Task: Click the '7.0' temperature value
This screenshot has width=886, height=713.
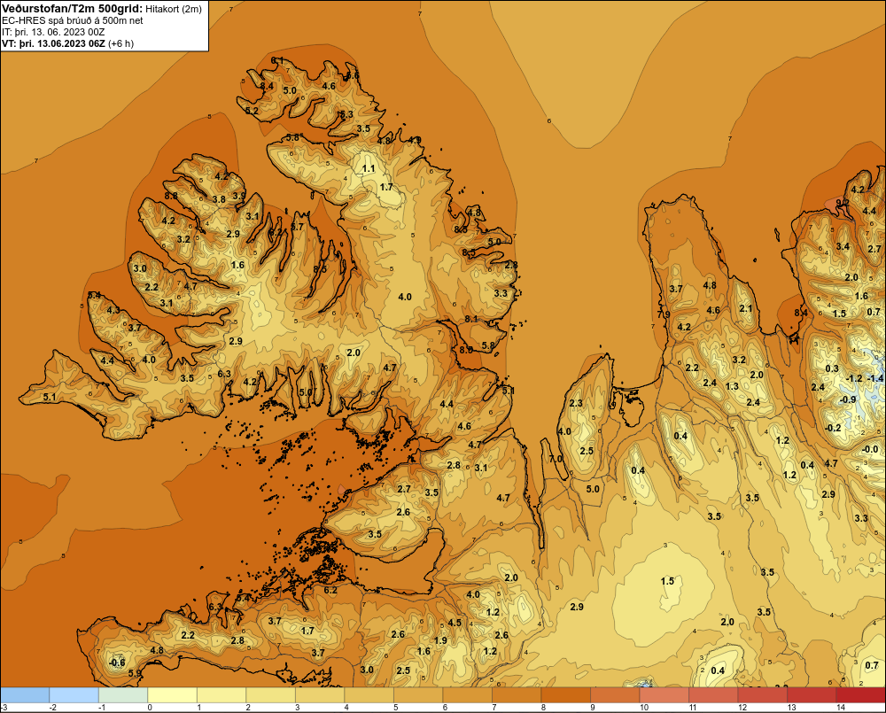Action: tap(556, 459)
